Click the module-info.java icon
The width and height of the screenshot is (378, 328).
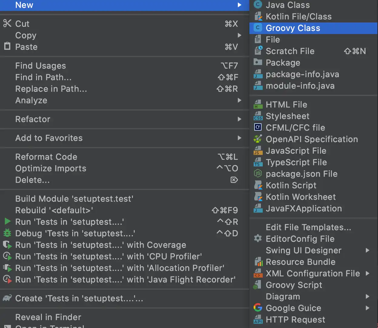258,86
